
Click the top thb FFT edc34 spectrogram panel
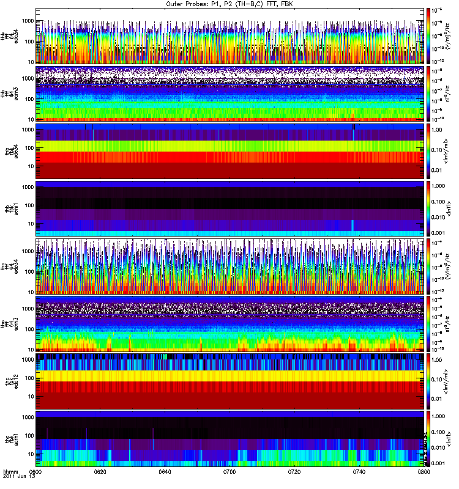point(229,35)
